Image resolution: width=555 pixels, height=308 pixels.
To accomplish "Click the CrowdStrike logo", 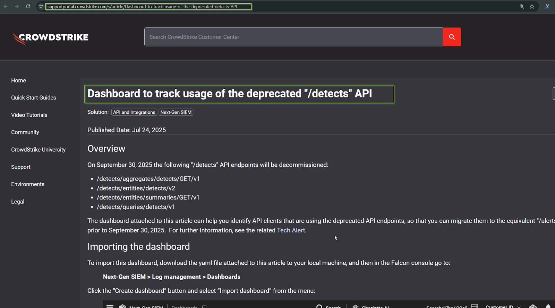I will (x=51, y=38).
